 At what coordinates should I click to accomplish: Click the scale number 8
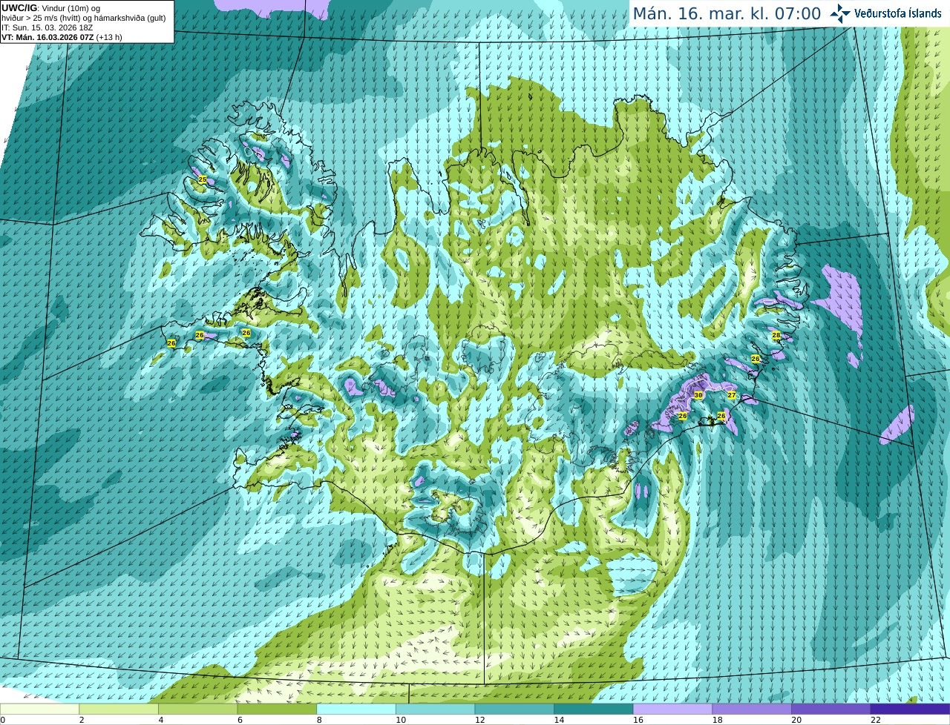point(319,720)
